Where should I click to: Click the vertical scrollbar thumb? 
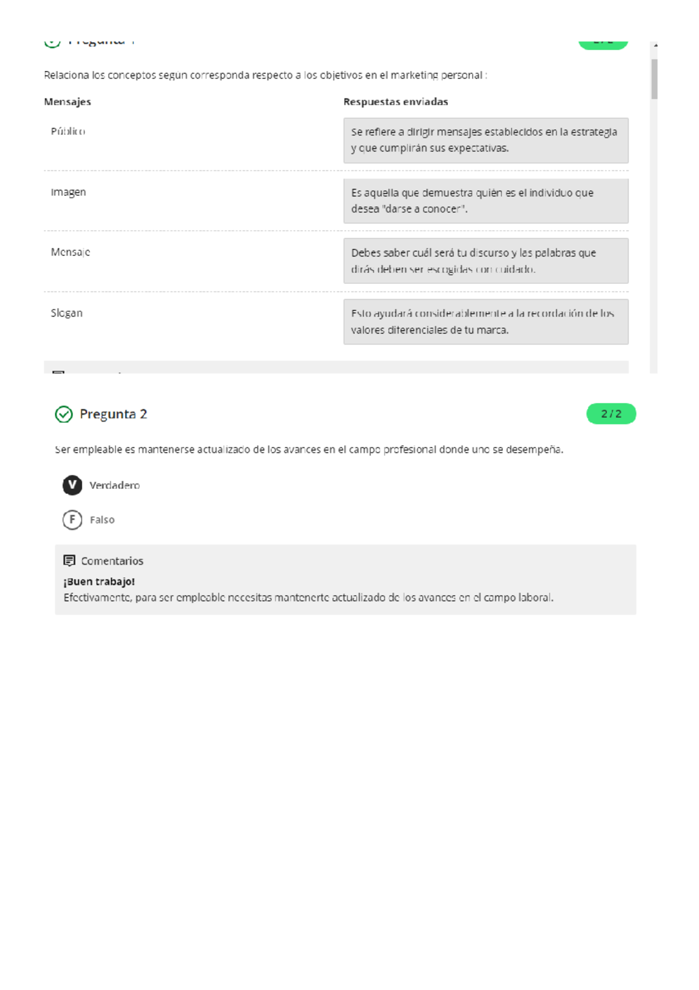coord(655,79)
